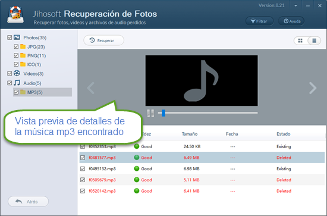This screenshot has height=216, width=327.
Task: Click the green status dot of f0495132.mp3
Action: (137, 168)
